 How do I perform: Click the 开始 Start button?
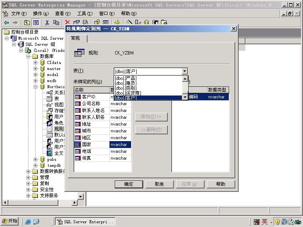click(x=10, y=221)
